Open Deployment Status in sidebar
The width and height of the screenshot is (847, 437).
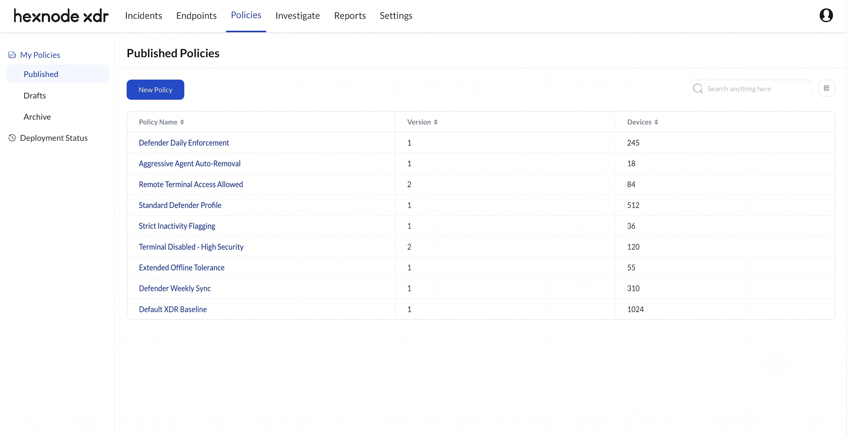point(54,138)
